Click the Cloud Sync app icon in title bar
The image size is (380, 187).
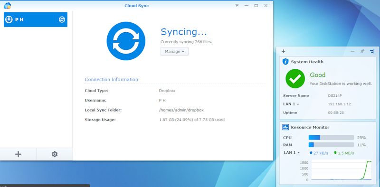[x=7, y=5]
